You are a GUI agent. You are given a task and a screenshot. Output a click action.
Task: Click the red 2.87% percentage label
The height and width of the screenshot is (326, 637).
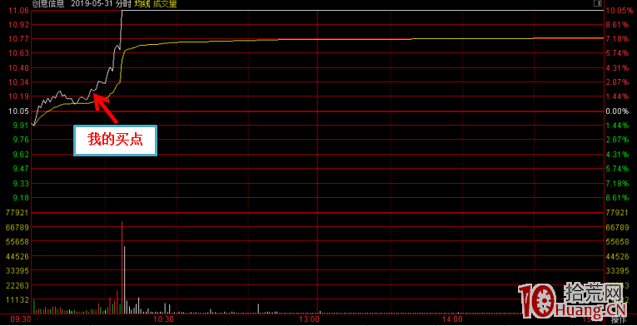coord(618,82)
